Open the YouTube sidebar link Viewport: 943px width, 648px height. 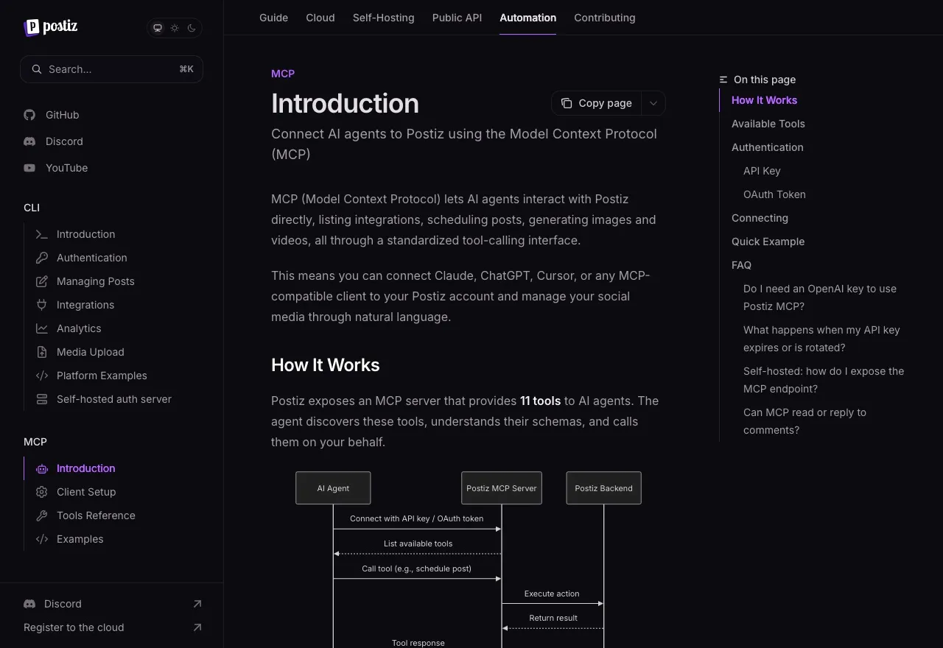(66, 168)
